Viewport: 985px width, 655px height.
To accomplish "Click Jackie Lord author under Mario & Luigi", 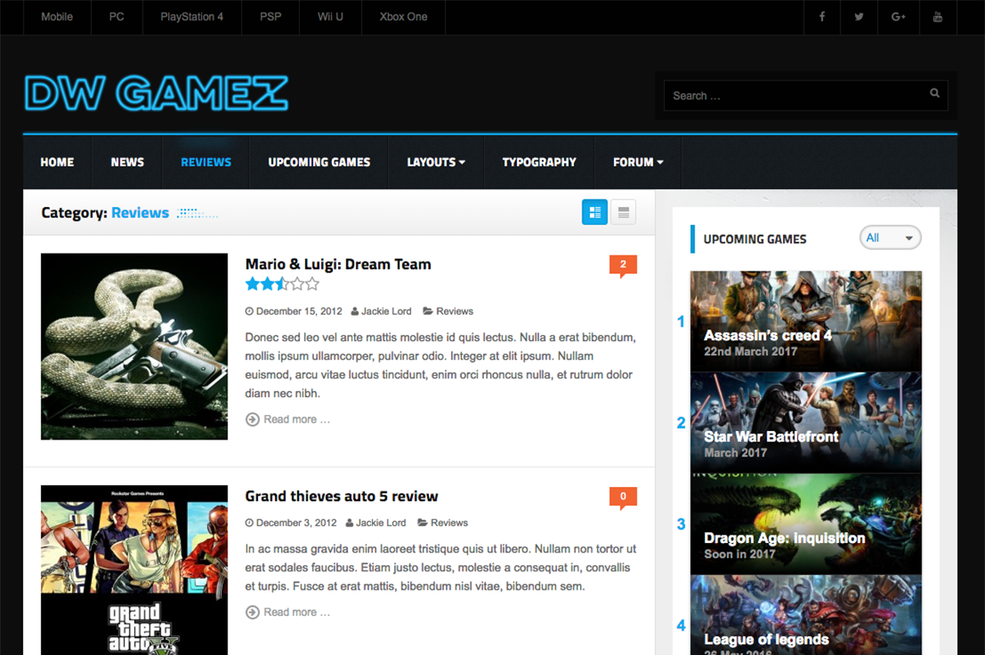I will pyautogui.click(x=386, y=311).
